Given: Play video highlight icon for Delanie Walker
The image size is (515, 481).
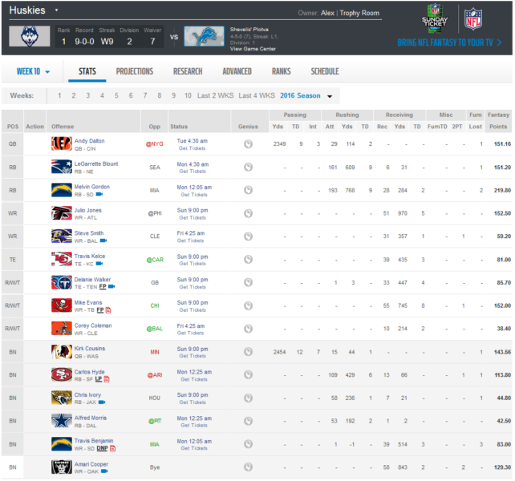Looking at the screenshot, I should (112, 287).
